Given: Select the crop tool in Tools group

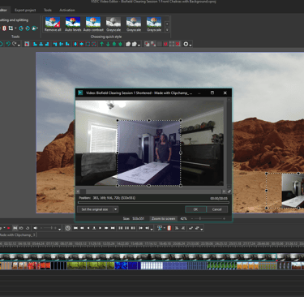Looking at the screenshot, I should click(11, 28).
